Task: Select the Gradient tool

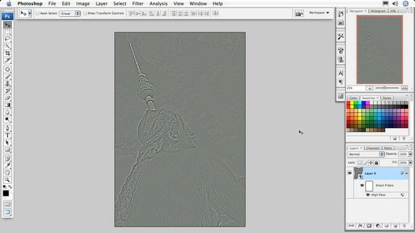Action: click(7, 105)
